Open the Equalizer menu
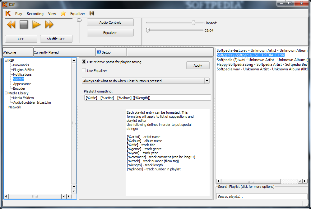 (x=77, y=13)
